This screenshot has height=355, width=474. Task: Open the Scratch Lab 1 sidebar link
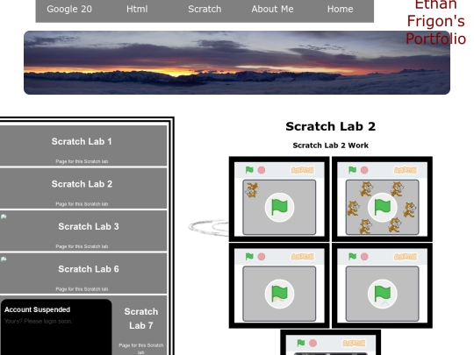(82, 141)
